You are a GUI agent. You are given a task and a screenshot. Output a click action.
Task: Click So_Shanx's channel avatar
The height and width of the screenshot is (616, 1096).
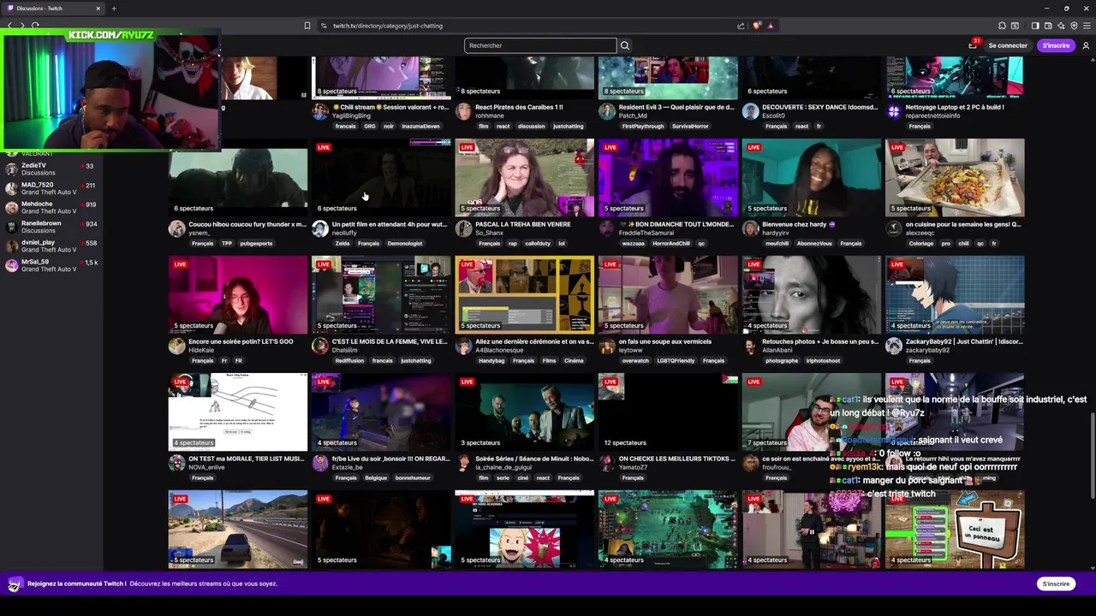463,228
